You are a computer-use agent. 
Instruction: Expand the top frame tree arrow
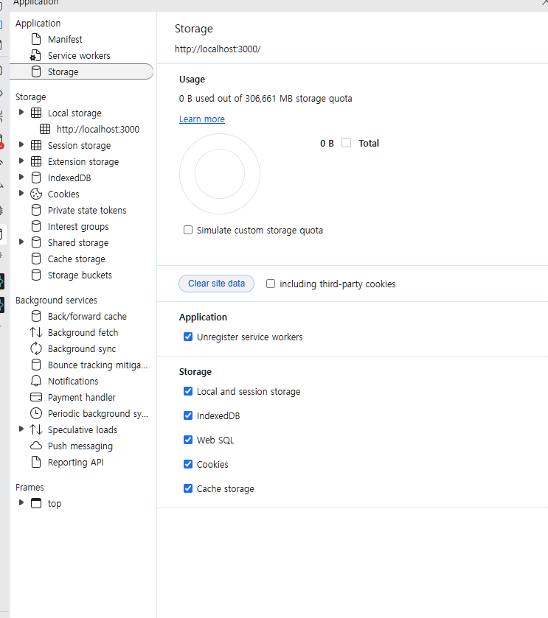21,502
